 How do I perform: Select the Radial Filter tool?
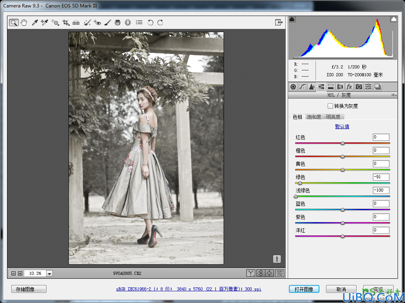pos(127,22)
